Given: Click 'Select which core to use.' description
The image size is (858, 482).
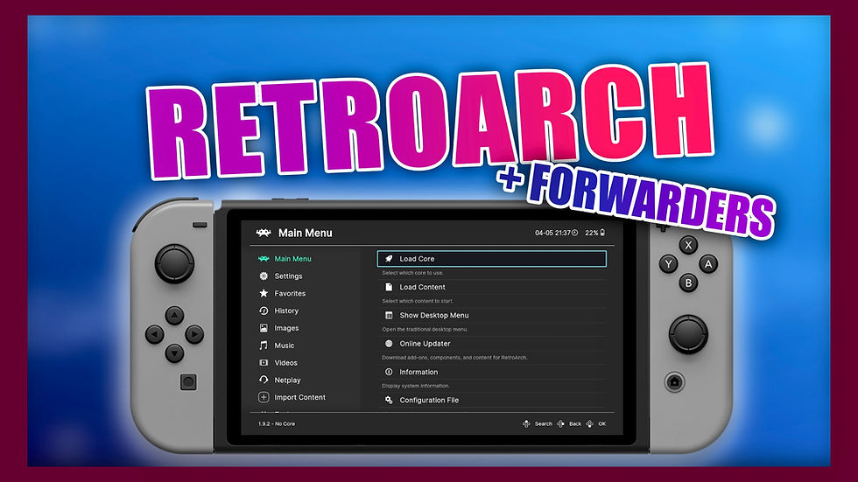Looking at the screenshot, I should (413, 273).
